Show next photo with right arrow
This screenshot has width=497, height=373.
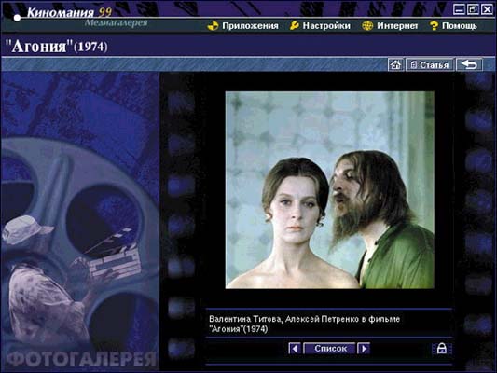point(364,349)
